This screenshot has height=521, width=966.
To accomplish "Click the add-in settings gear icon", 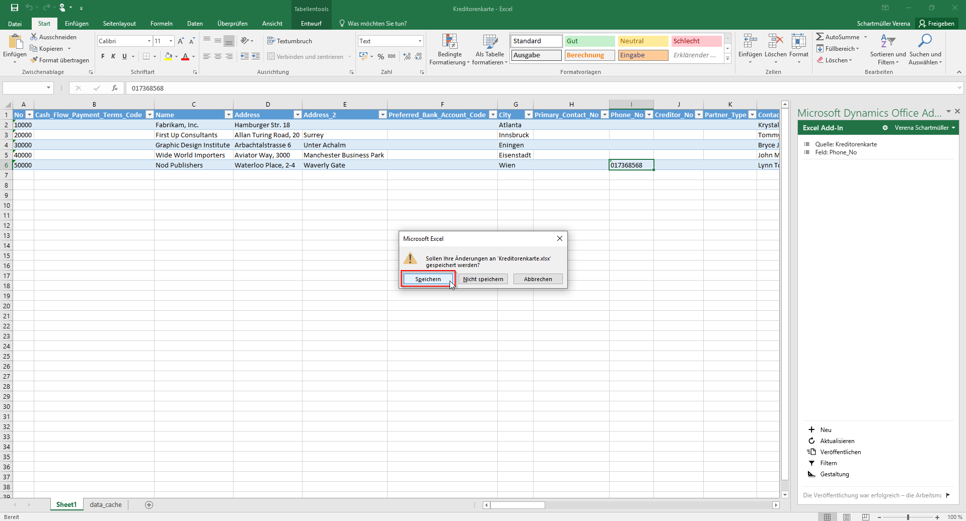I will (885, 128).
